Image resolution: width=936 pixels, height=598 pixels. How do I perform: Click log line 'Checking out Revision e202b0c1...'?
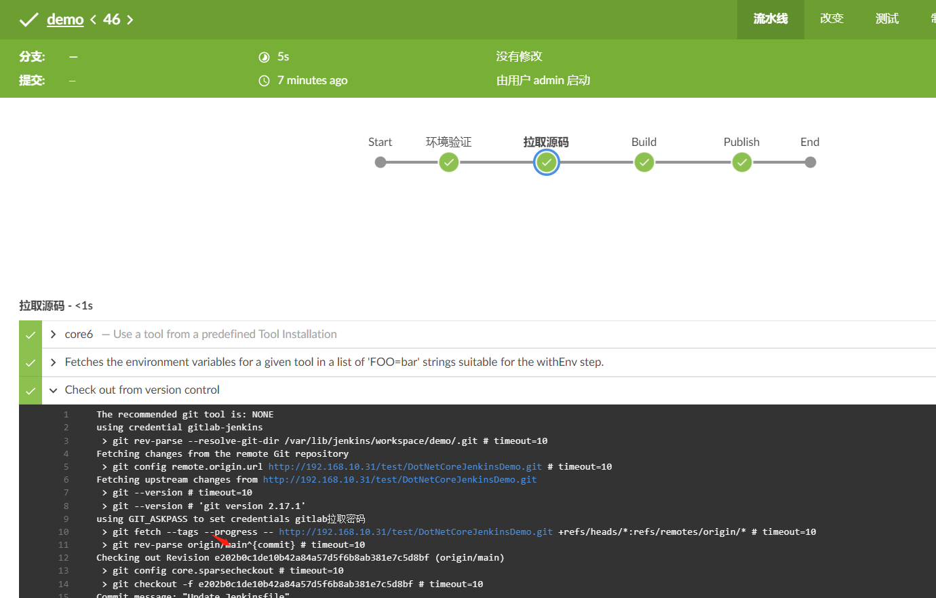(x=300, y=558)
